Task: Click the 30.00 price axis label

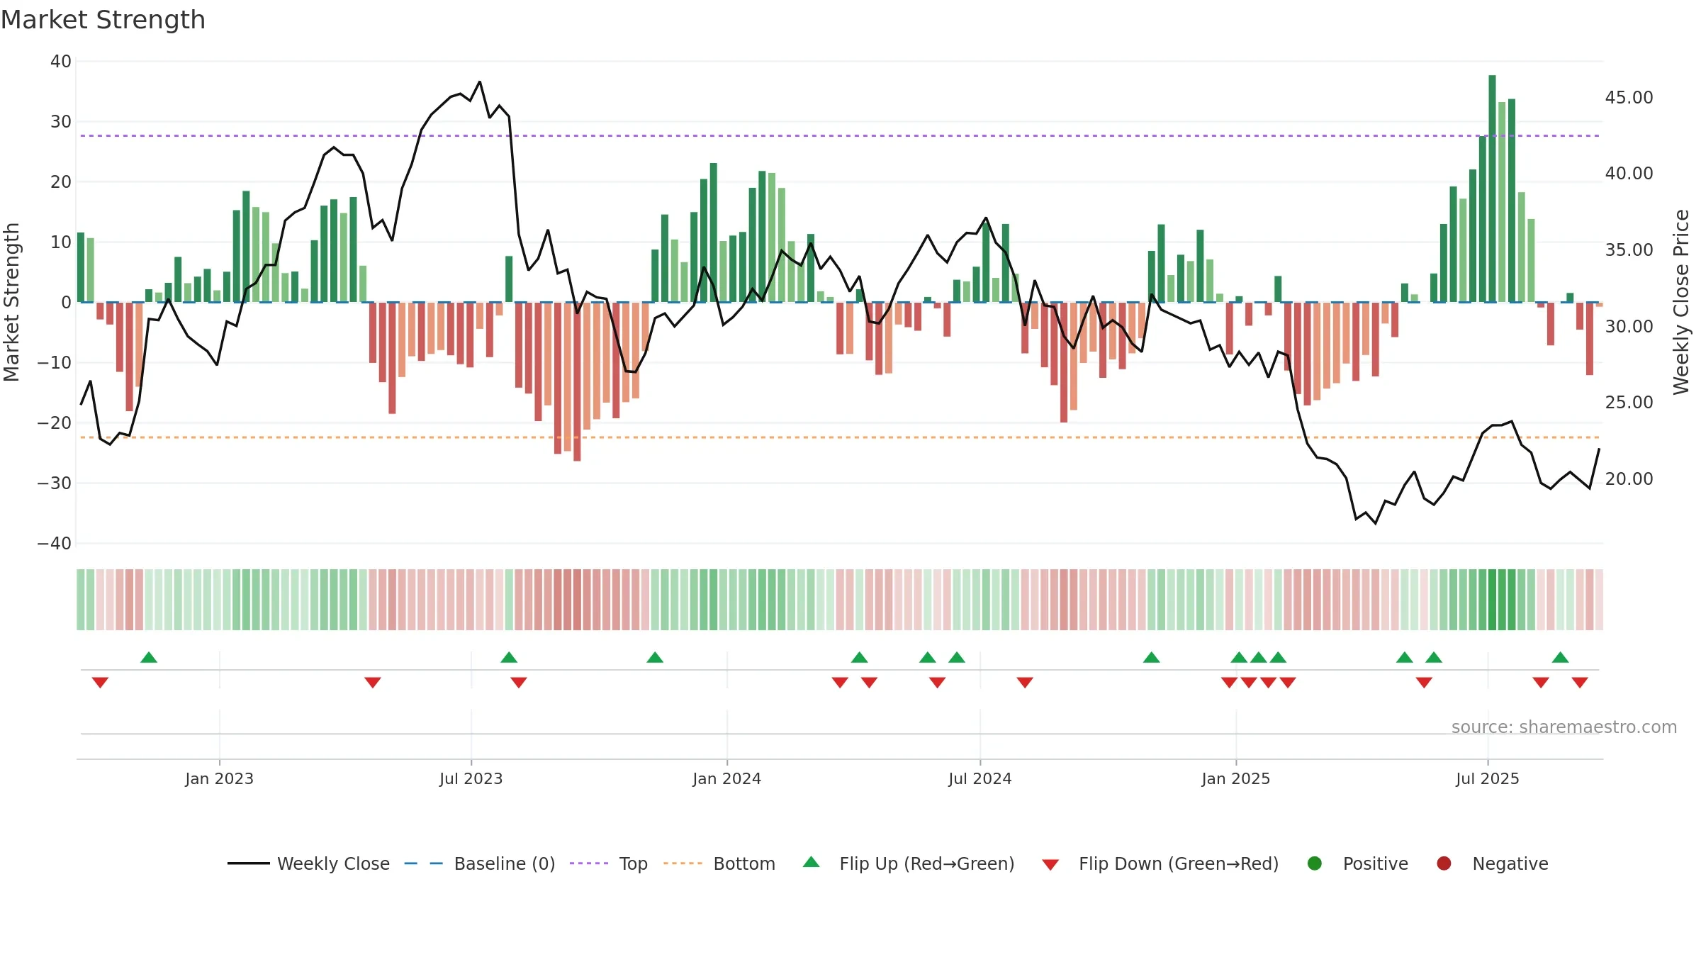Action: [x=1629, y=326]
